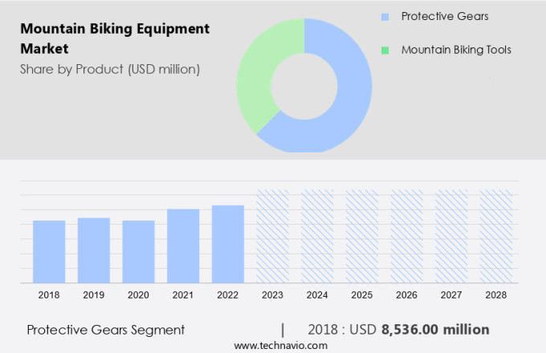Screen dimensions: 546x353
Task: Click the hatched 2023 forecast bar
Action: click(272, 237)
